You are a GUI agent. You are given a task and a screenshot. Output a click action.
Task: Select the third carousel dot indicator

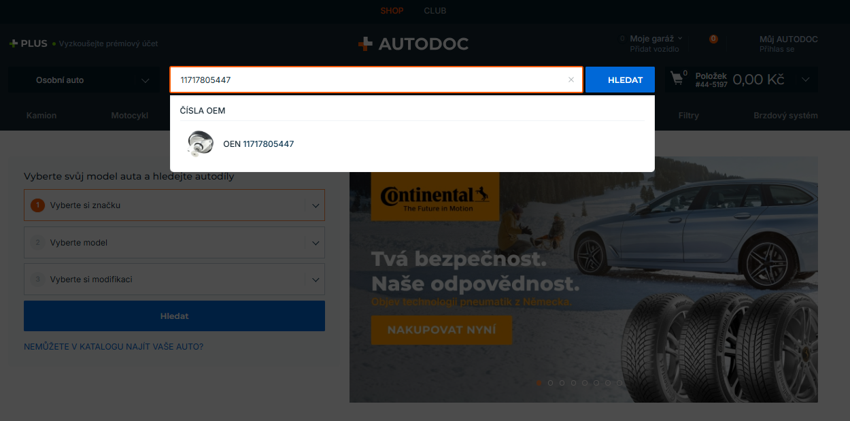pos(562,383)
